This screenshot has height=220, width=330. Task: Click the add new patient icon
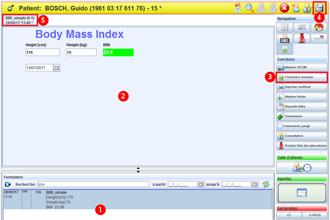tap(296, 8)
